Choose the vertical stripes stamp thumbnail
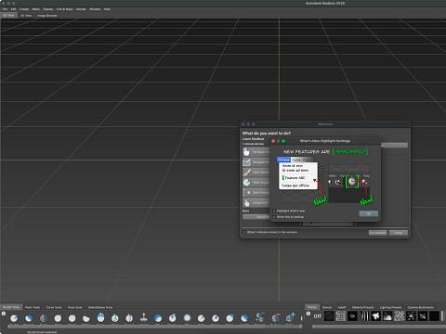The height and width of the screenshot is (334, 446). [364, 316]
